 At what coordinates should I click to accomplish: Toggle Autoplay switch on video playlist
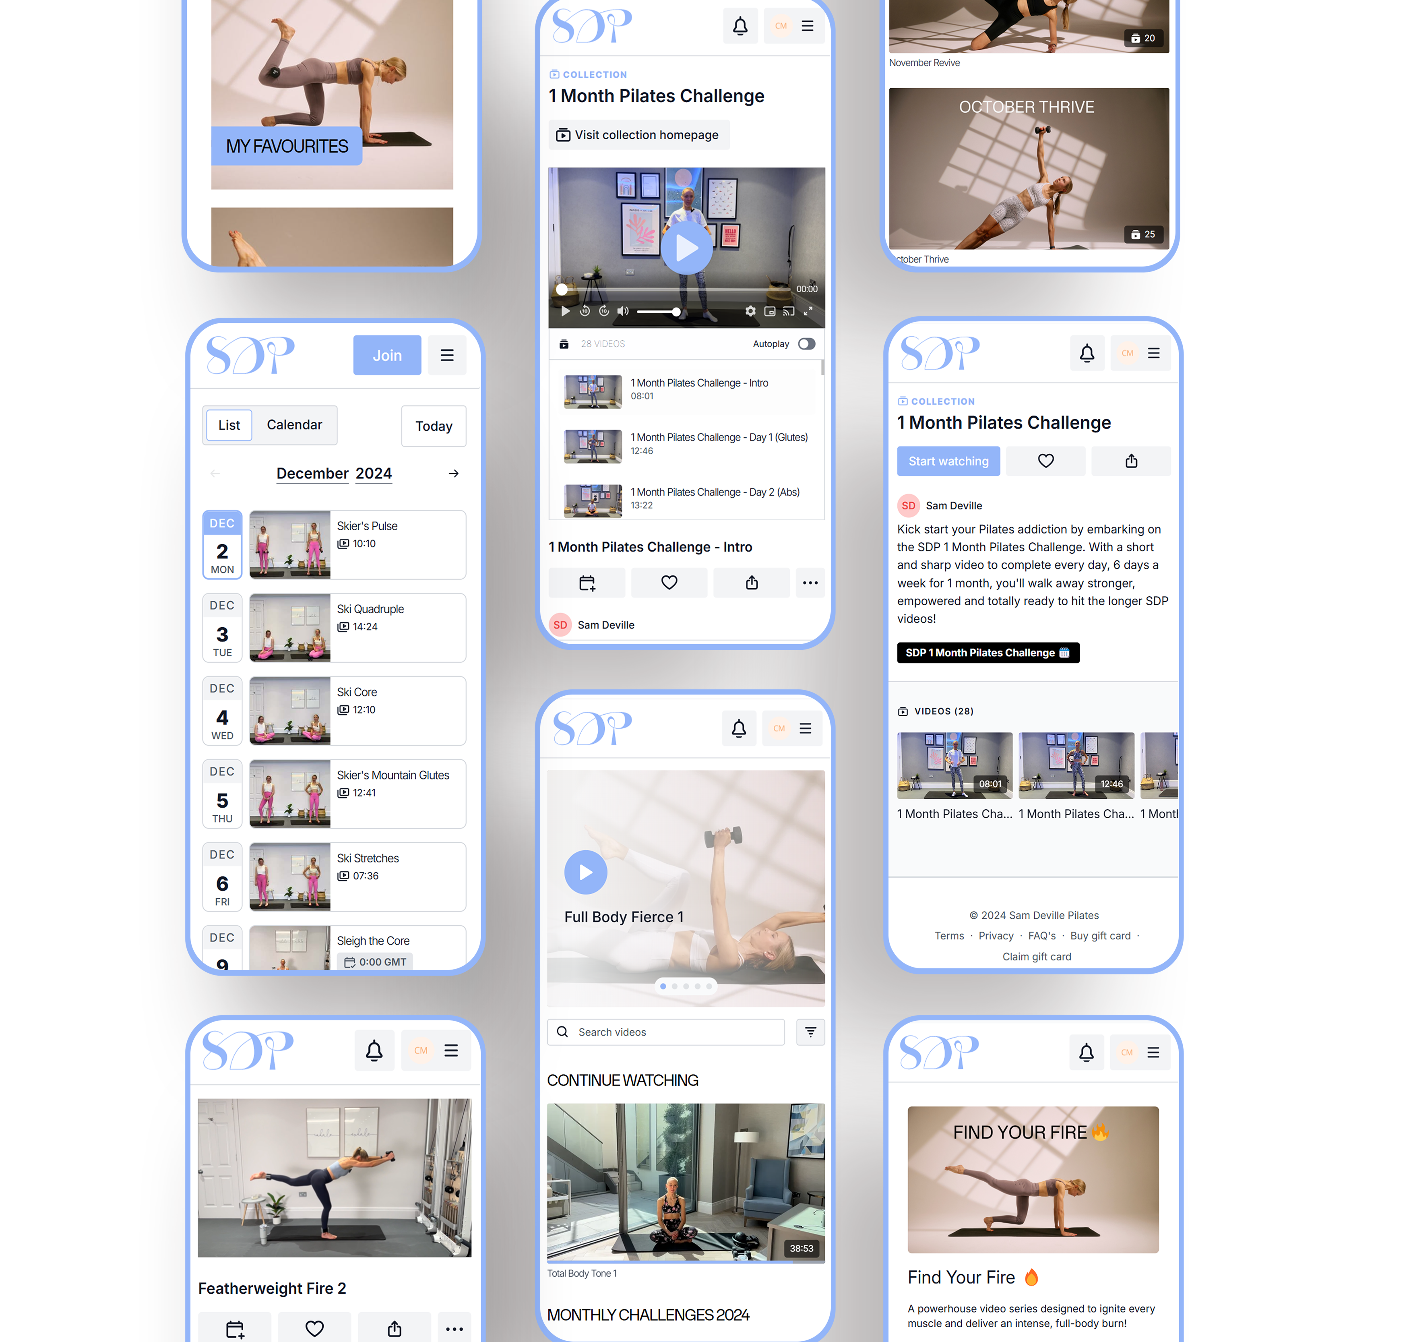(x=806, y=343)
